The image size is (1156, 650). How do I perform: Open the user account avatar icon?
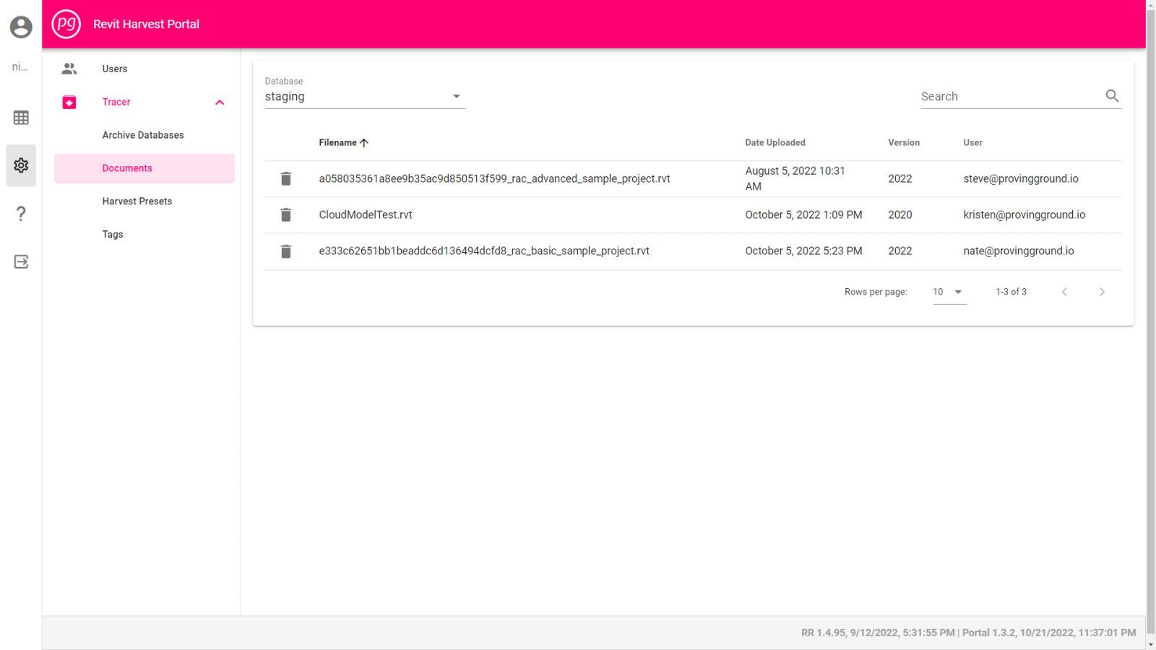pos(20,27)
